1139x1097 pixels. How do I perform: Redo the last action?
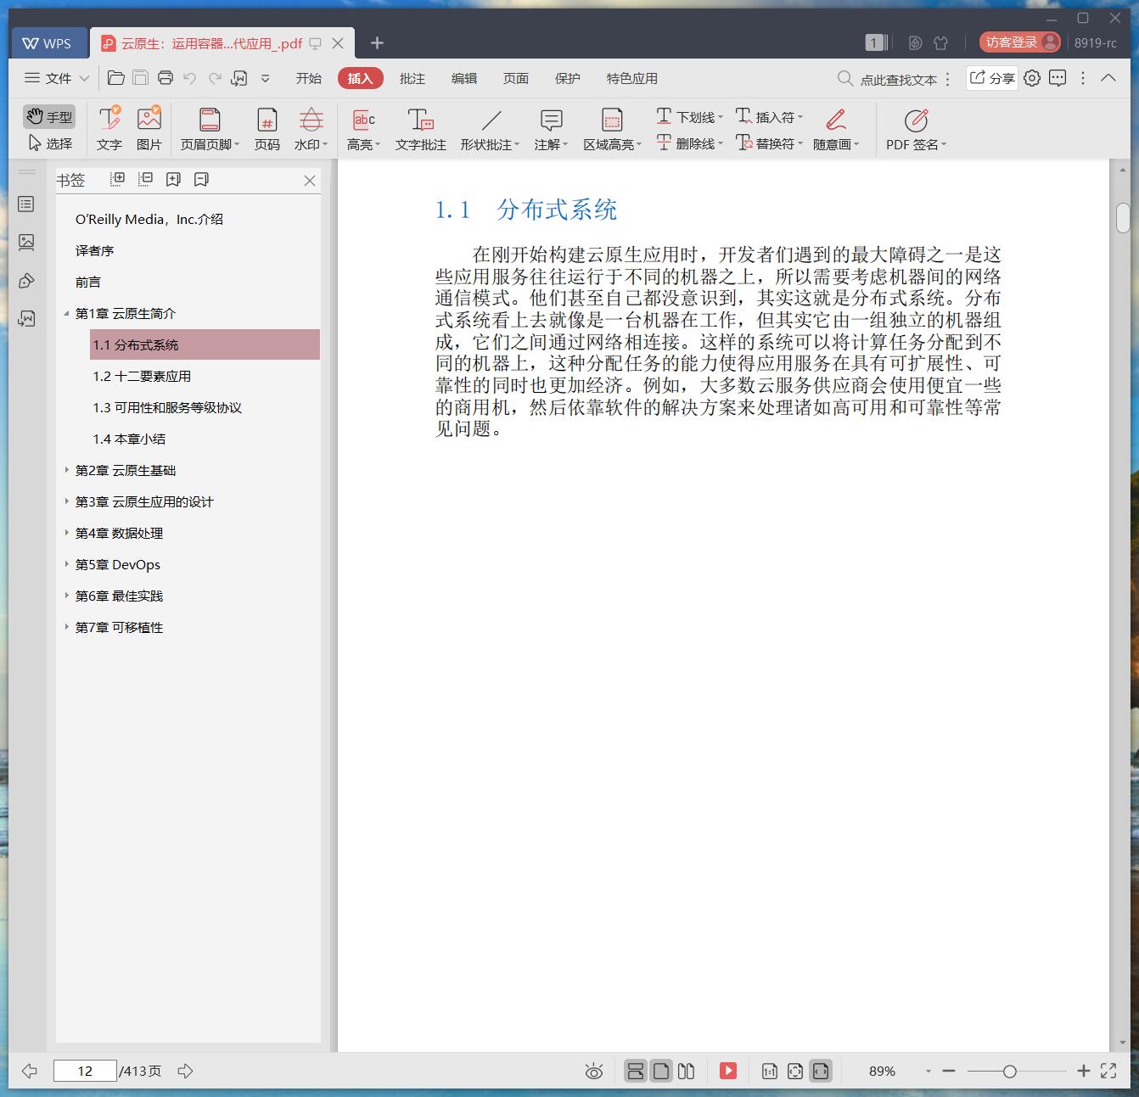tap(215, 78)
